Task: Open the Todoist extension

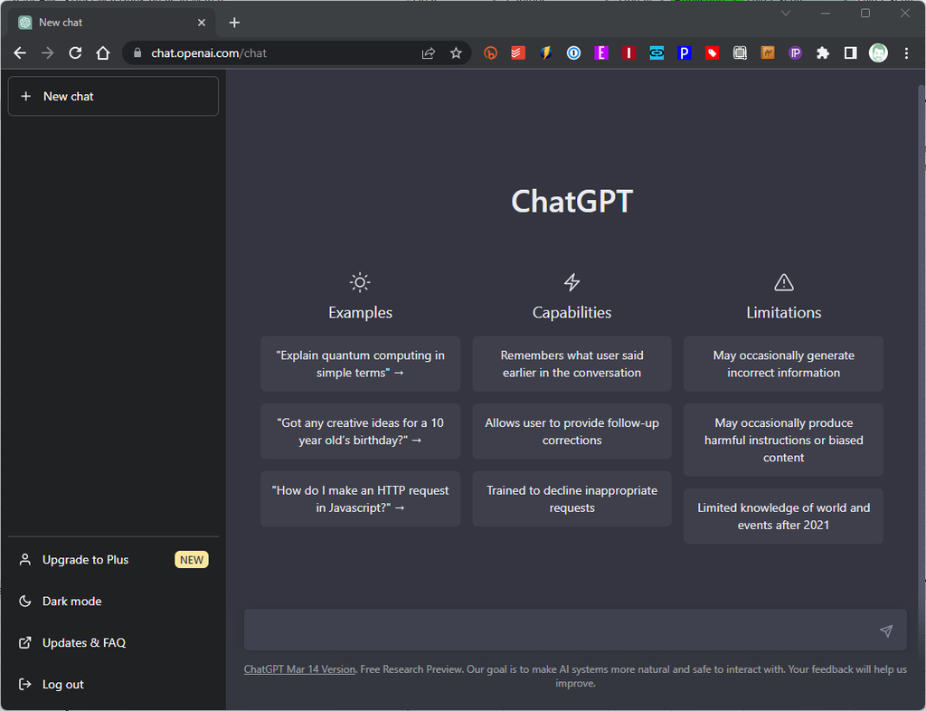Action: click(517, 52)
